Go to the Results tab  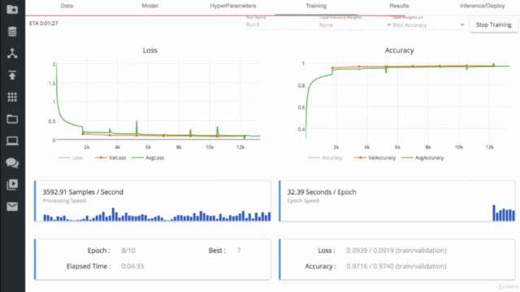(399, 6)
